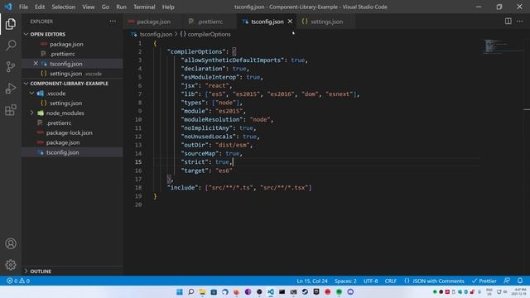
Task: Click the "include" line in editor
Action: click(239, 188)
